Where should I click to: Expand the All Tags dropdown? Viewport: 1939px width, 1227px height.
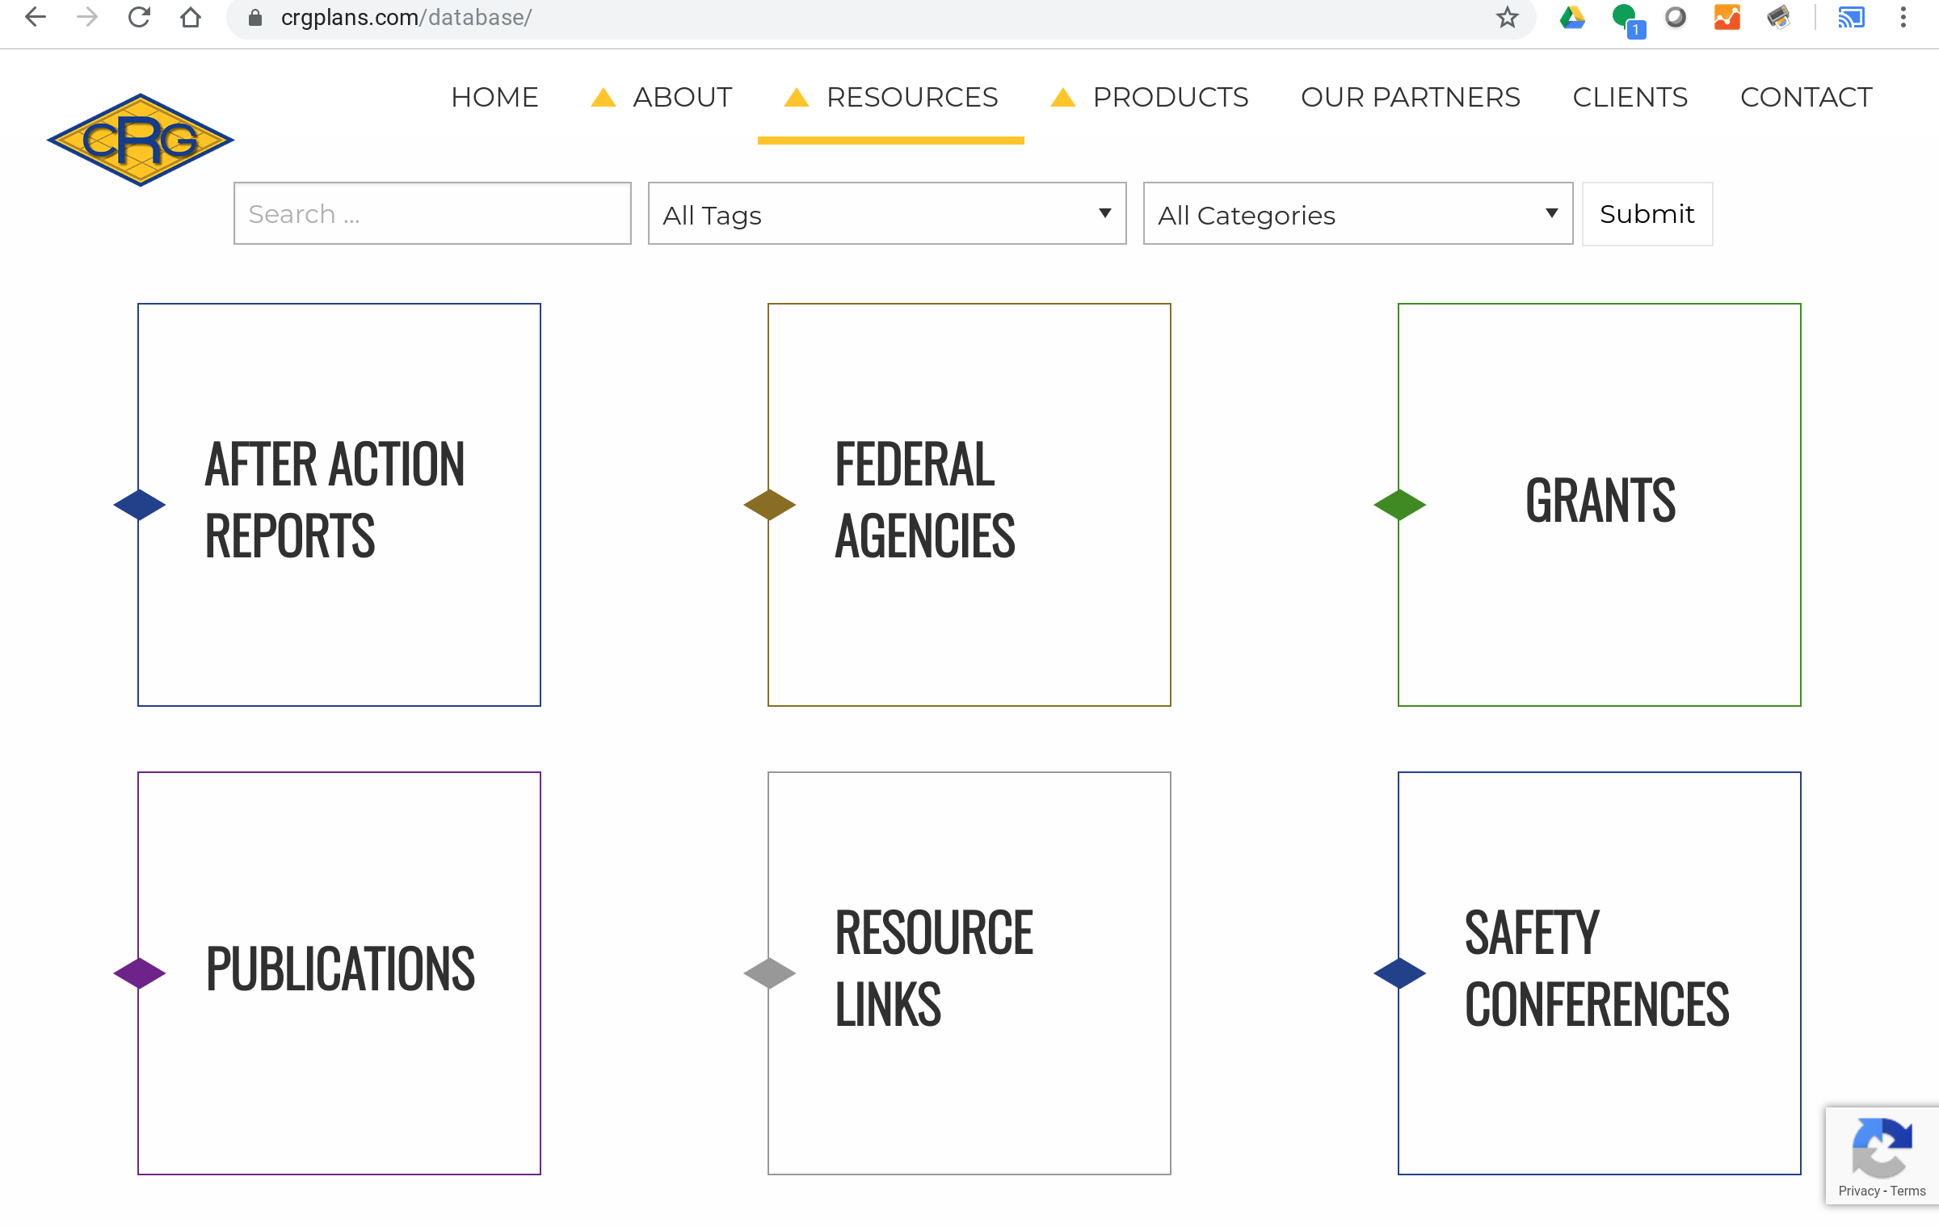point(886,214)
